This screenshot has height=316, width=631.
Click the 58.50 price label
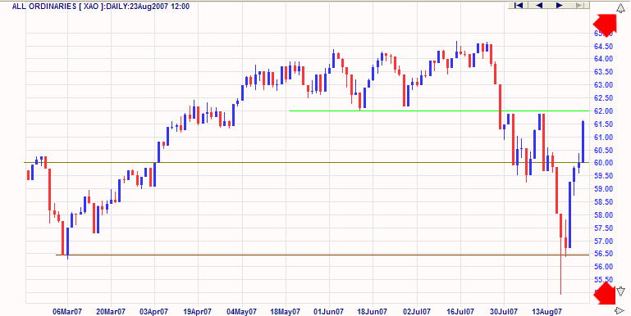[603, 202]
